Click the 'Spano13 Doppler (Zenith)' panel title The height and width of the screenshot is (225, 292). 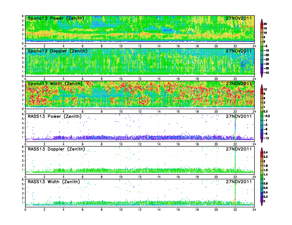(58, 51)
